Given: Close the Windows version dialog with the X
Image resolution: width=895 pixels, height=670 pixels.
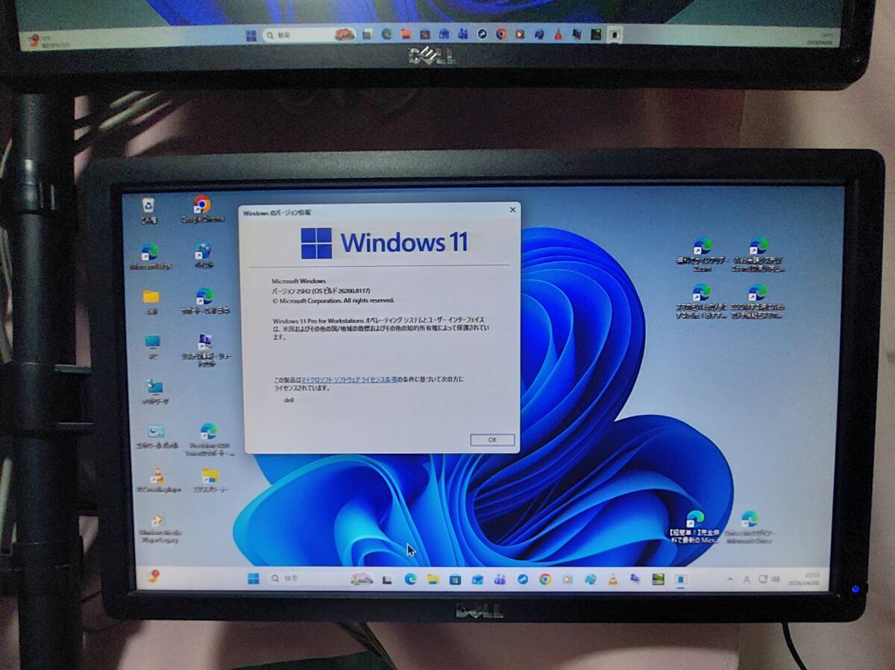Looking at the screenshot, I should point(512,210).
